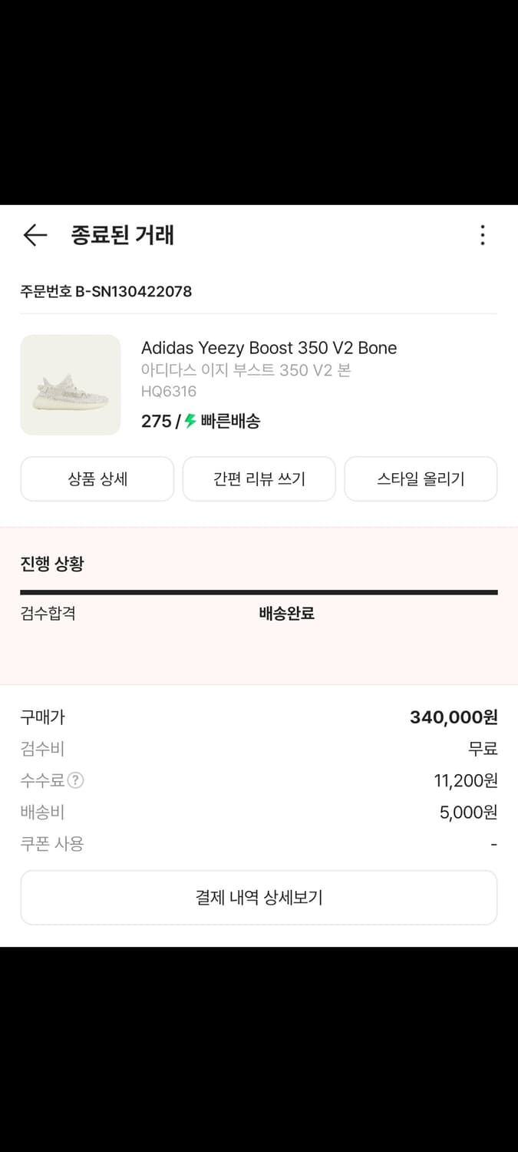Screen dimensions: 518x1152
Task: Tap the back arrow to leave 종료된 거래
Action: tap(35, 236)
